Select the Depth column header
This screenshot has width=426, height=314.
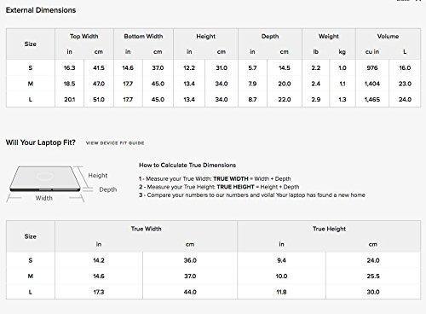click(270, 37)
